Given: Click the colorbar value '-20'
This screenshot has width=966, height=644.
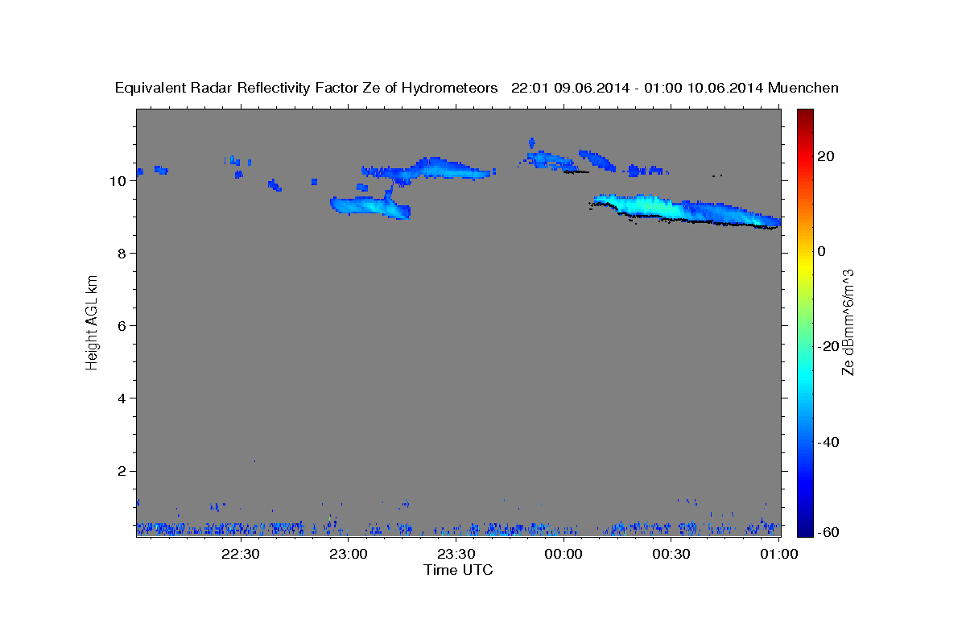Looking at the screenshot, I should tap(828, 346).
